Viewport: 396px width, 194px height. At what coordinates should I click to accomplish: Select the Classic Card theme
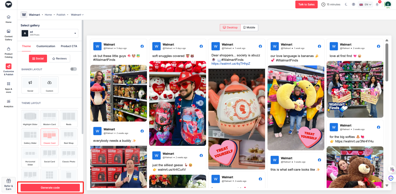(50, 137)
